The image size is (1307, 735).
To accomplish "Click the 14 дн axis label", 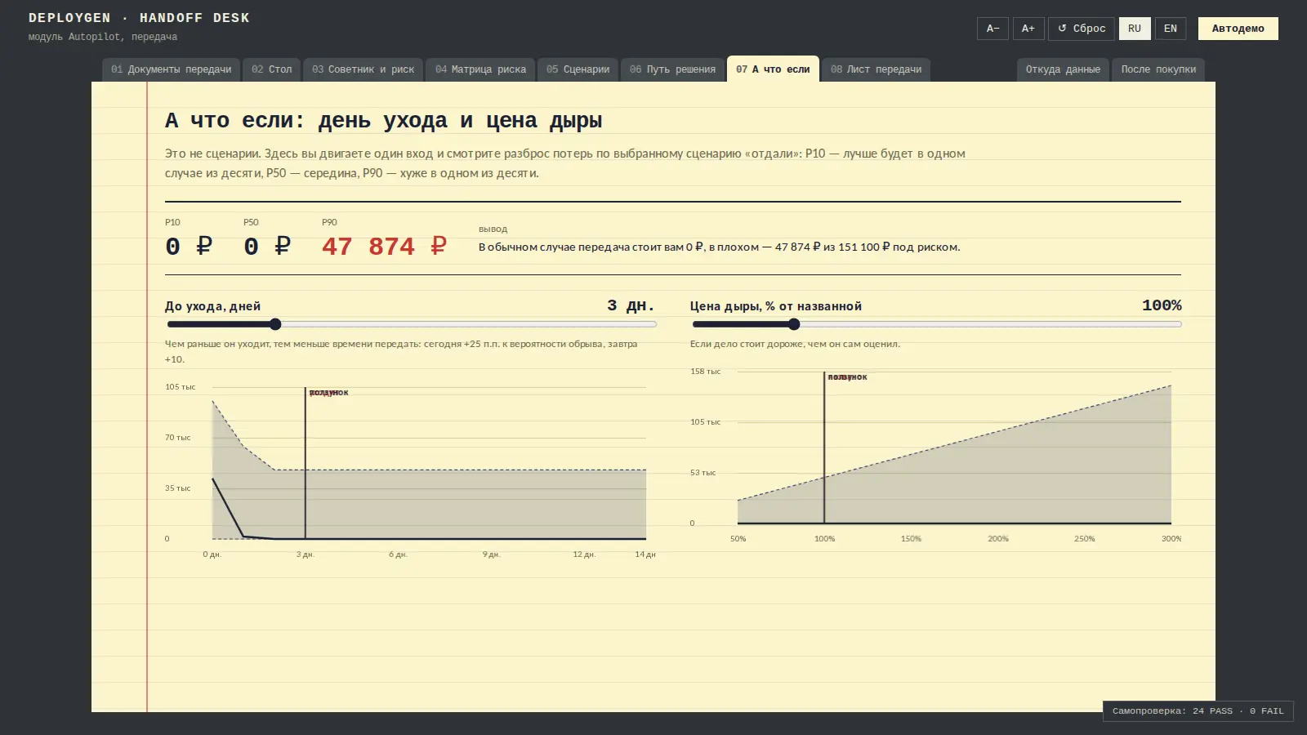I will (x=645, y=555).
